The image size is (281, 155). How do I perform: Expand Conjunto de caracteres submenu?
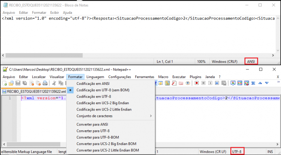110,116
